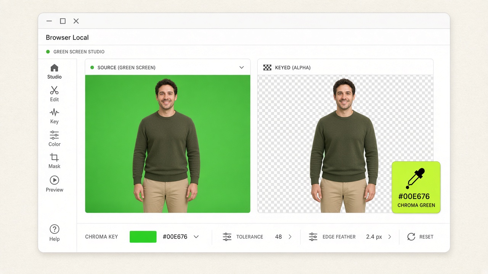Viewport: 488px width, 274px height.
Task: Click the EDGE FEATHER label
Action: pyautogui.click(x=339, y=237)
